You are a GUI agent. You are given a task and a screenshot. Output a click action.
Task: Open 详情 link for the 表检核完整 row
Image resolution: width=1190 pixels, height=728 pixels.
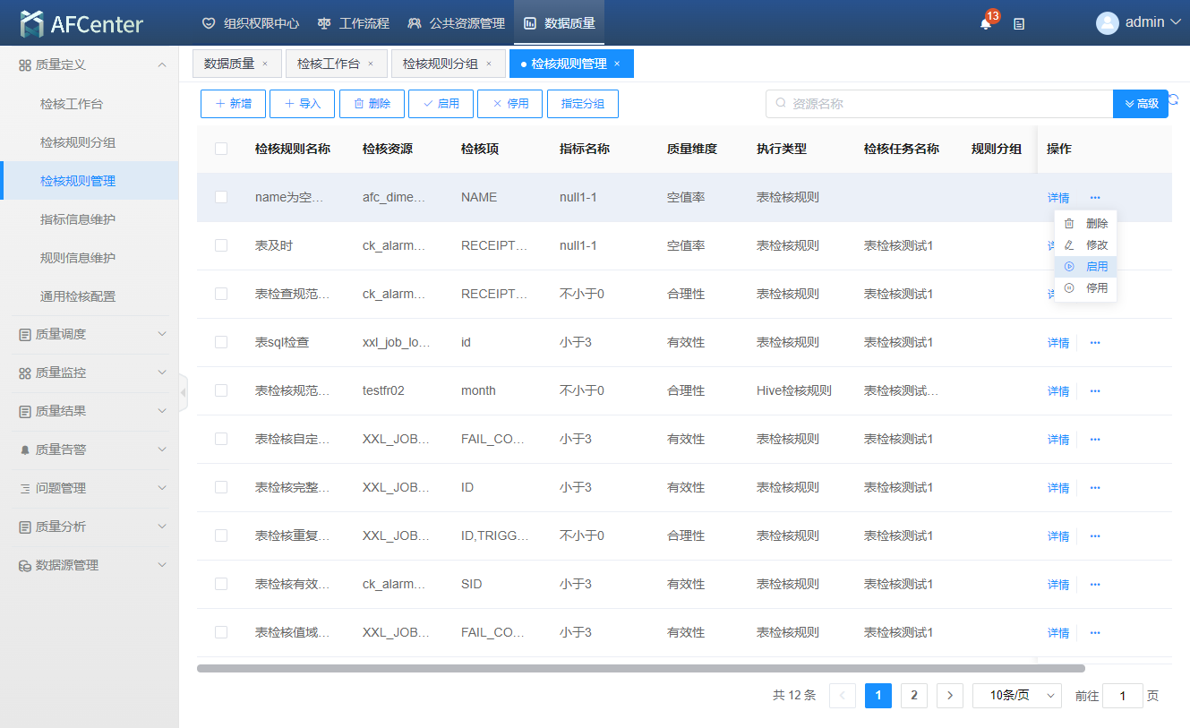[1058, 488]
